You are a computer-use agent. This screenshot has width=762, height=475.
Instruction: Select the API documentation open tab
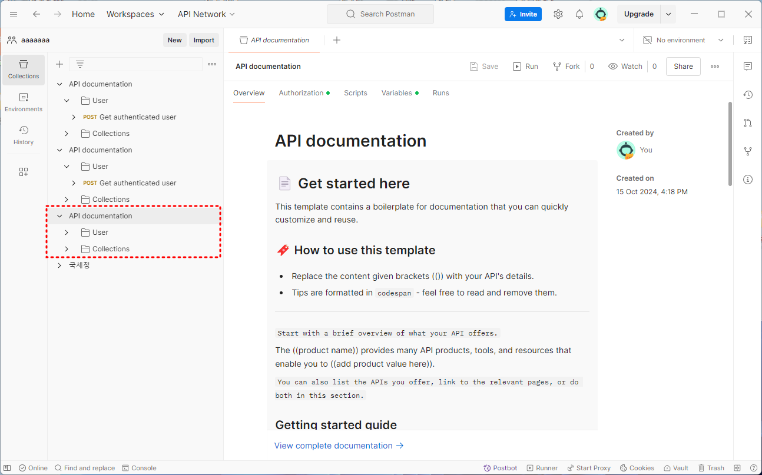coord(274,40)
